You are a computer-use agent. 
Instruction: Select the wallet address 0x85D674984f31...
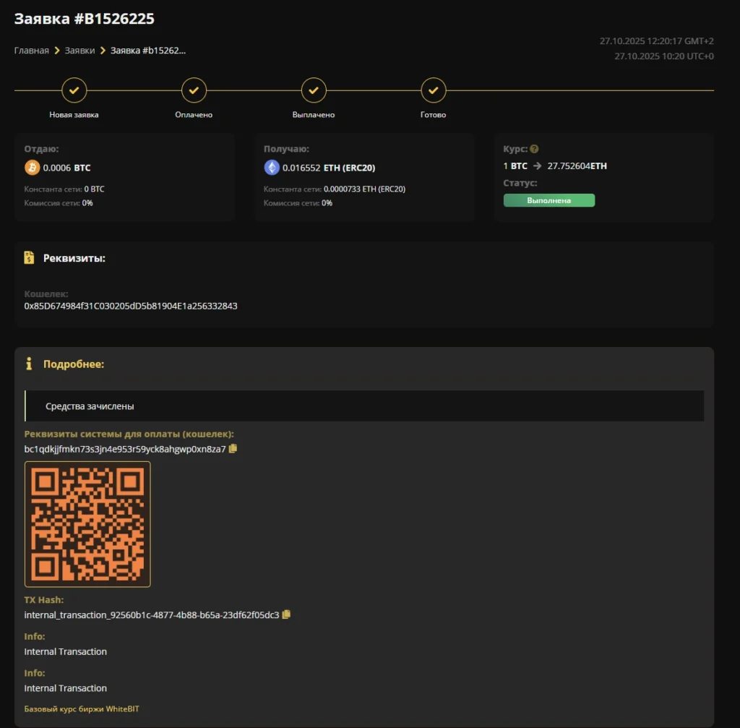(x=131, y=306)
